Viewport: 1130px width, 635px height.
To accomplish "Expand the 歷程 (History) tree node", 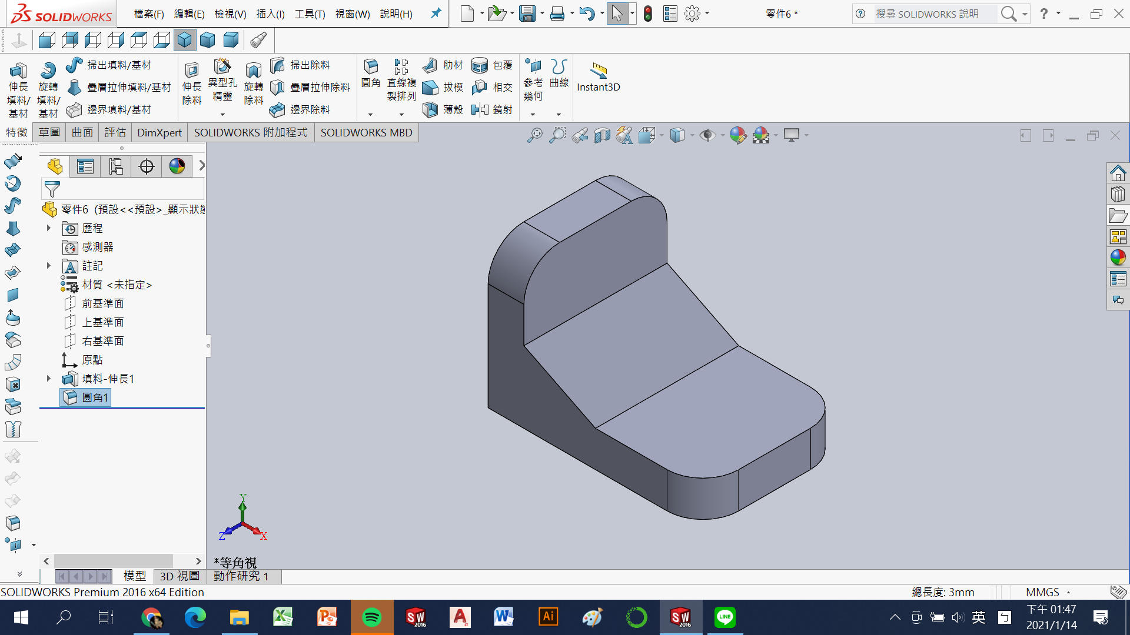I will click(49, 228).
